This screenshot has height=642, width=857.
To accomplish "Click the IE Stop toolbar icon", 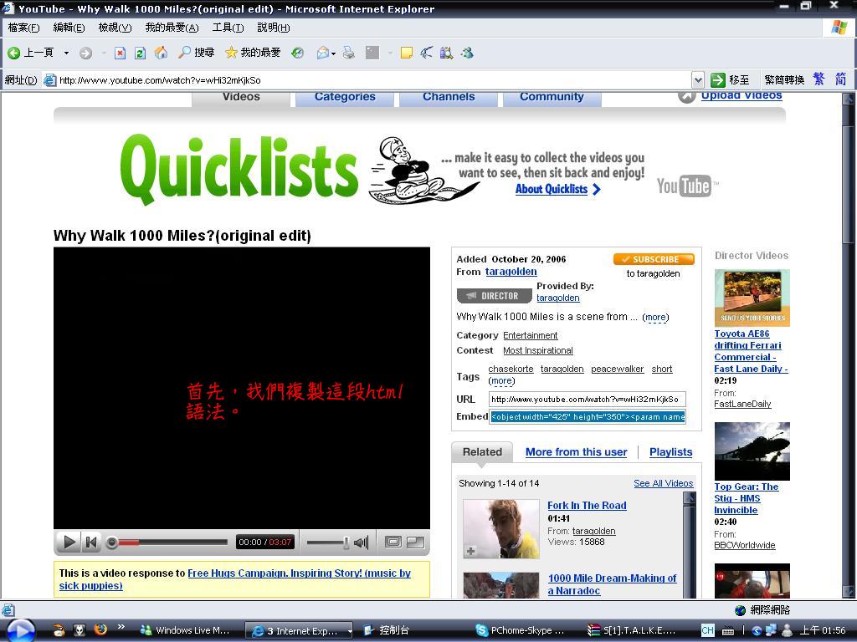I will [x=120, y=53].
